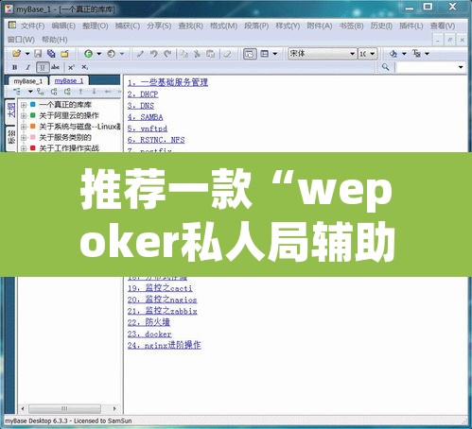Click the myBase application icon in menu bar
This screenshot has height=429, width=472.
point(12,25)
